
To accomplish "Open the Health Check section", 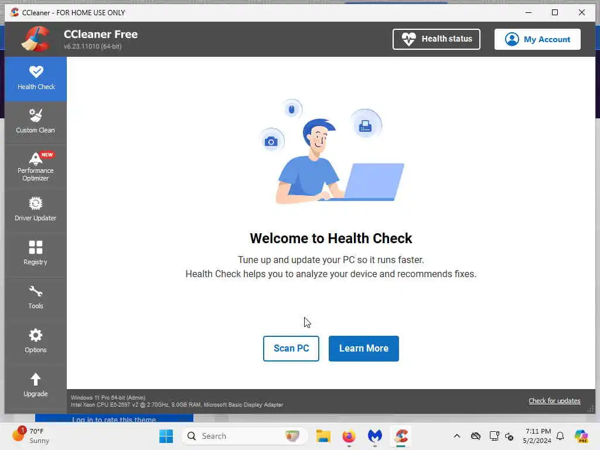I will point(36,79).
